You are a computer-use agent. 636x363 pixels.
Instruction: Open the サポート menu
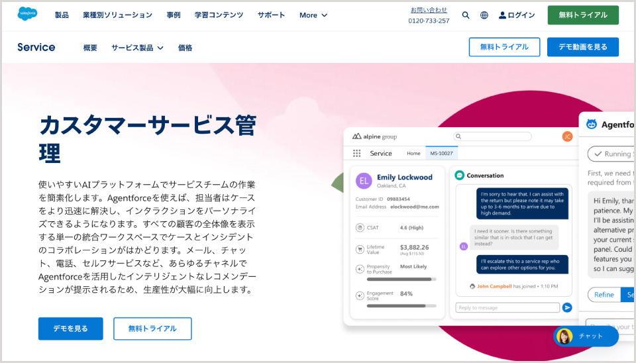(271, 15)
